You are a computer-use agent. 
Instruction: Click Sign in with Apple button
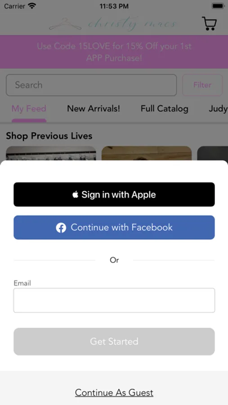pos(114,194)
